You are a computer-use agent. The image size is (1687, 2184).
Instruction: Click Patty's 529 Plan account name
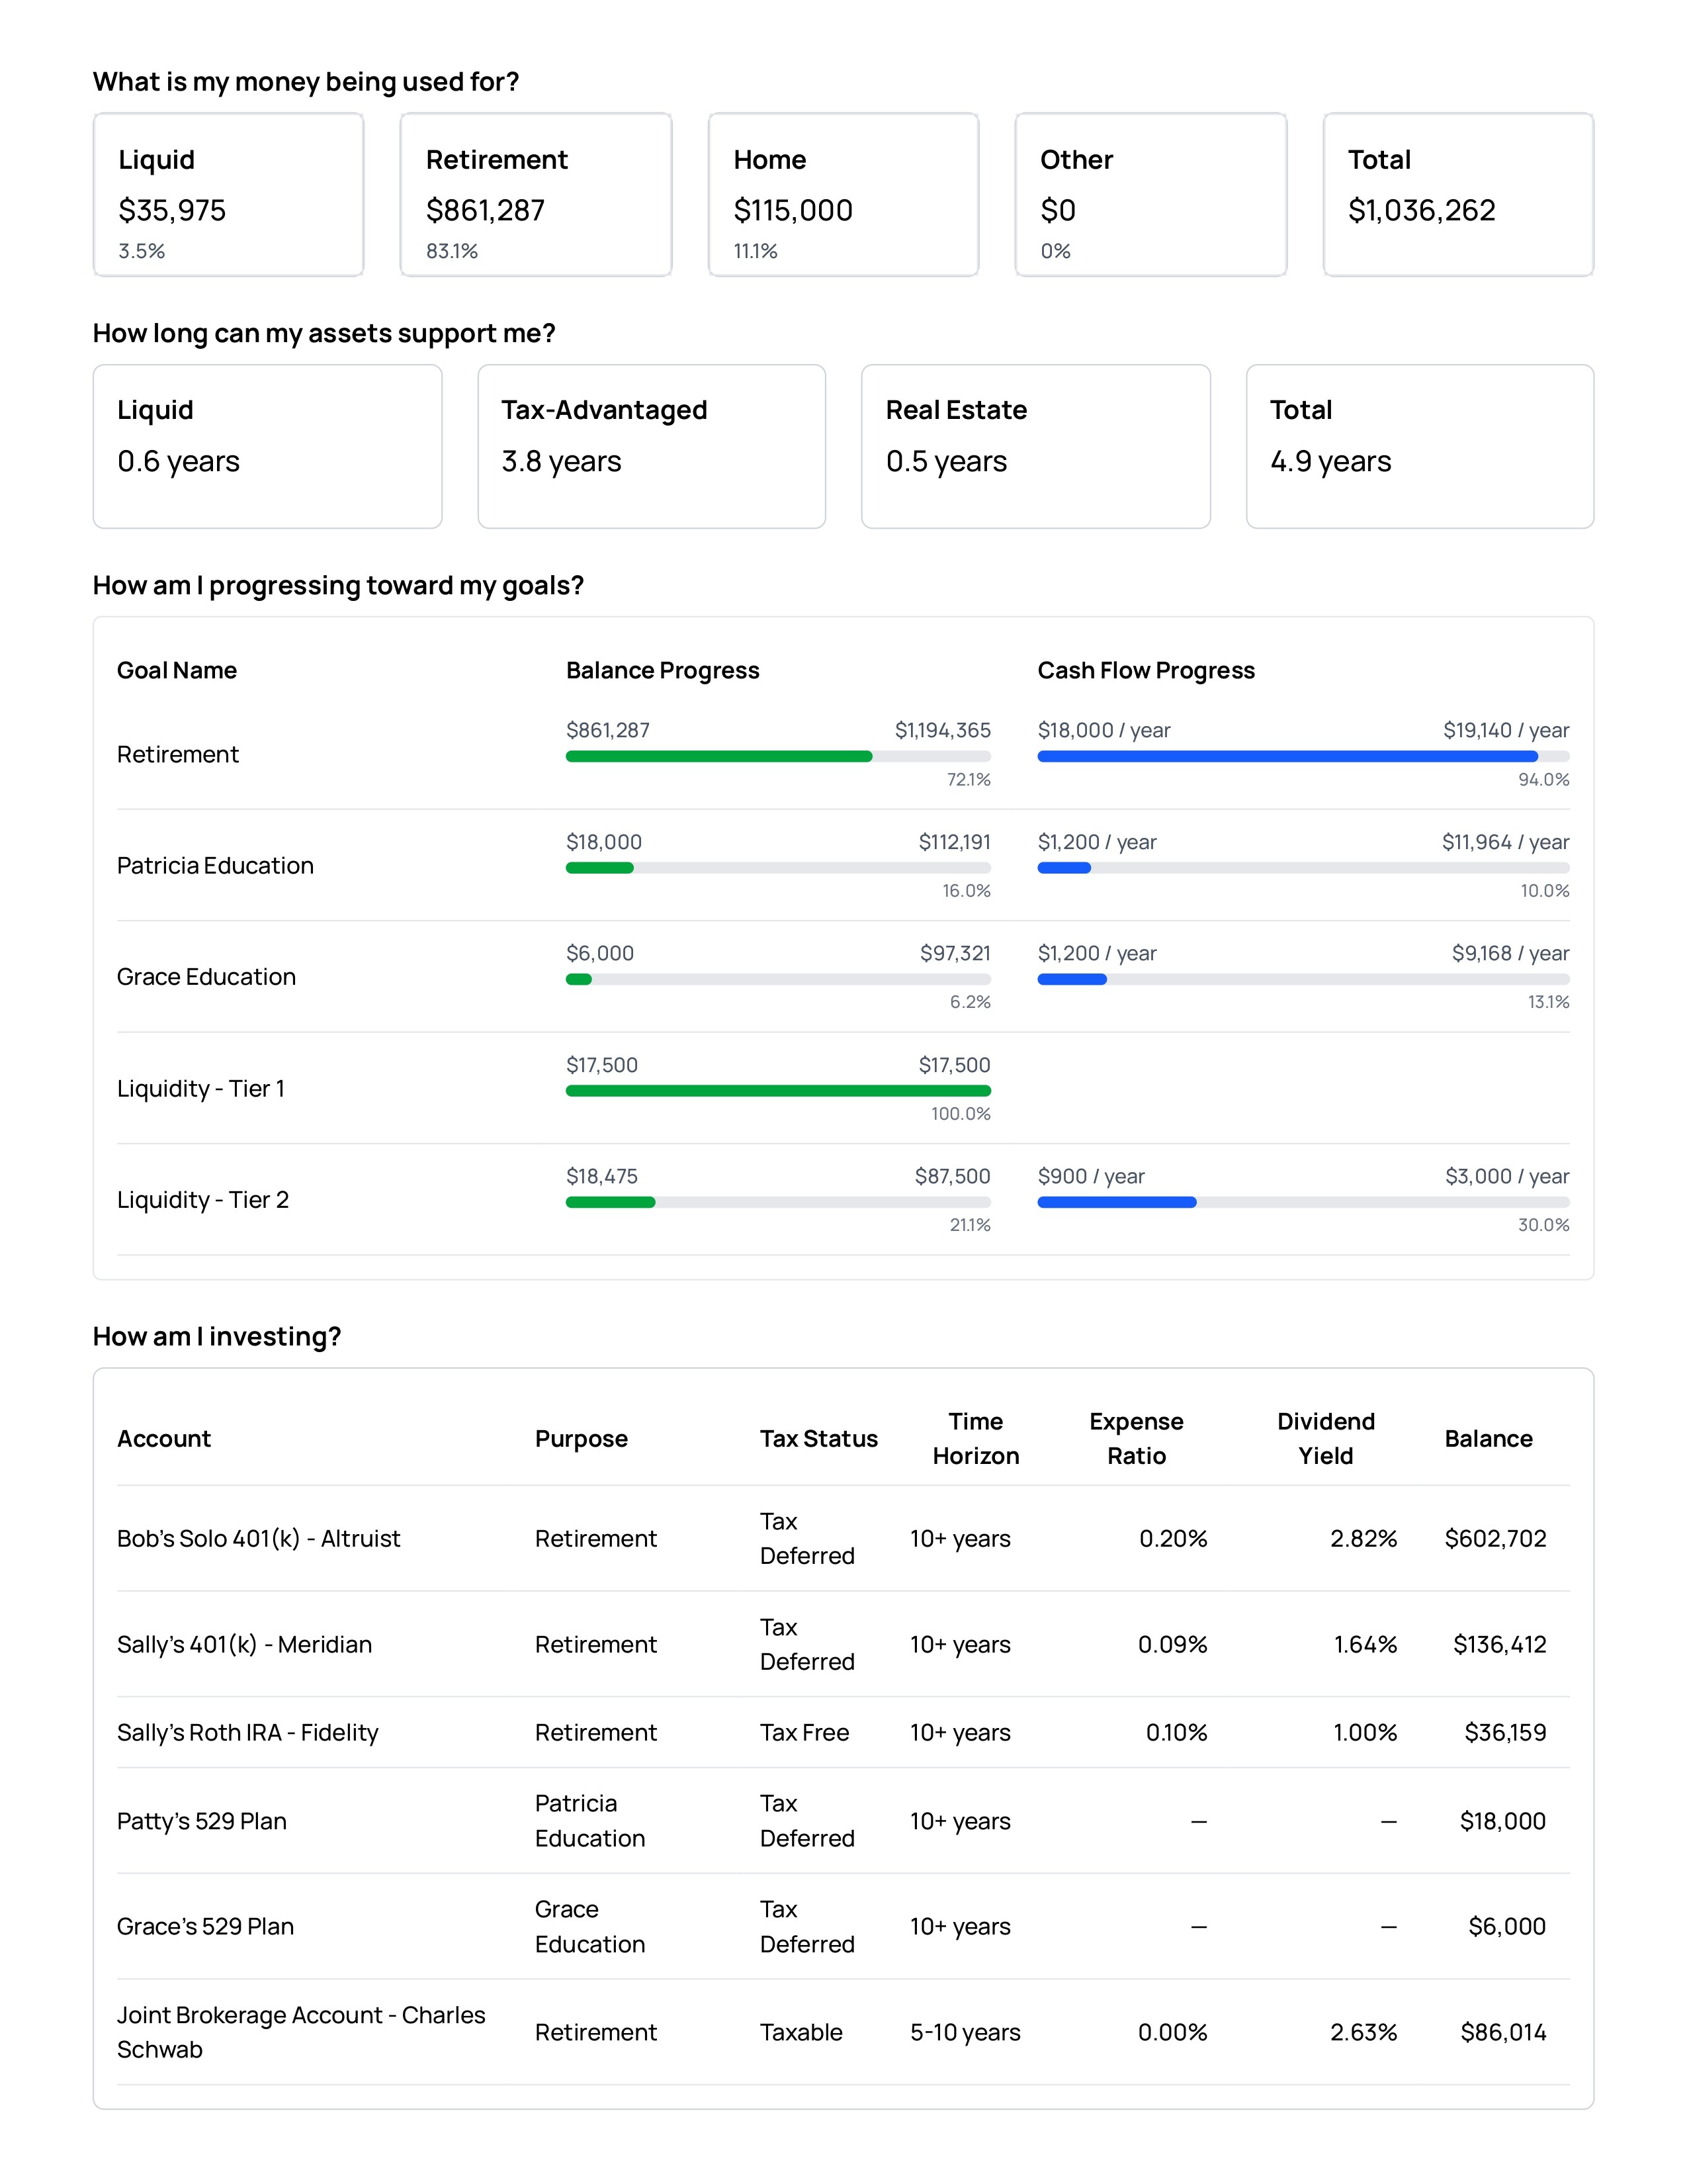pyautogui.click(x=201, y=1821)
